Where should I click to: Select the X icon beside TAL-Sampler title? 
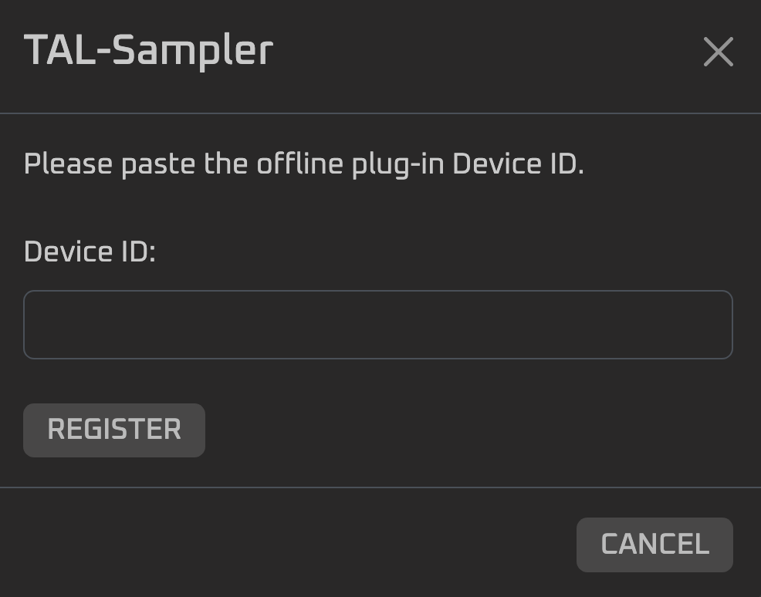[x=718, y=52]
